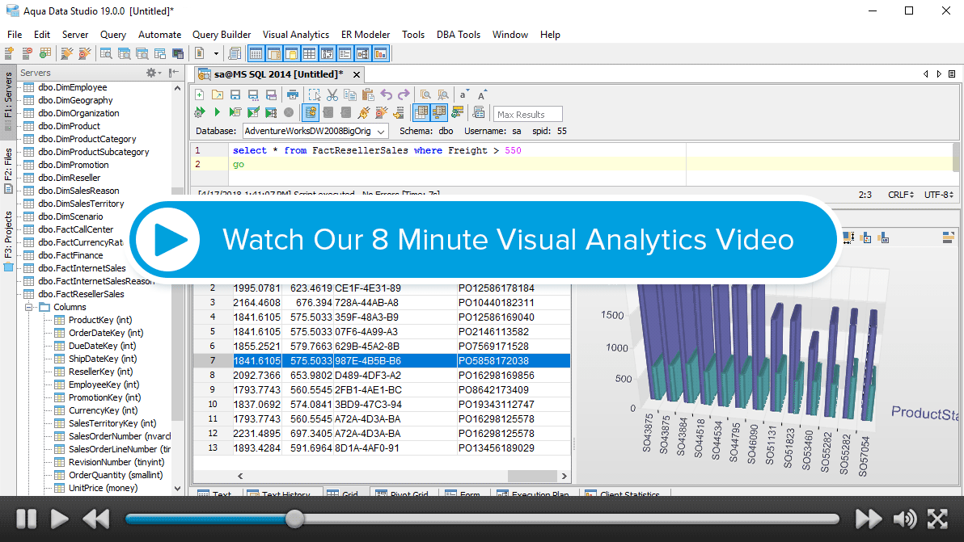Click the Servers panel gear settings icon
964x542 pixels.
coord(151,73)
